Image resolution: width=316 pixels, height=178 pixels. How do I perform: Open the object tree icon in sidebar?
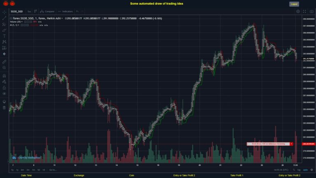pyautogui.click(x=4, y=101)
